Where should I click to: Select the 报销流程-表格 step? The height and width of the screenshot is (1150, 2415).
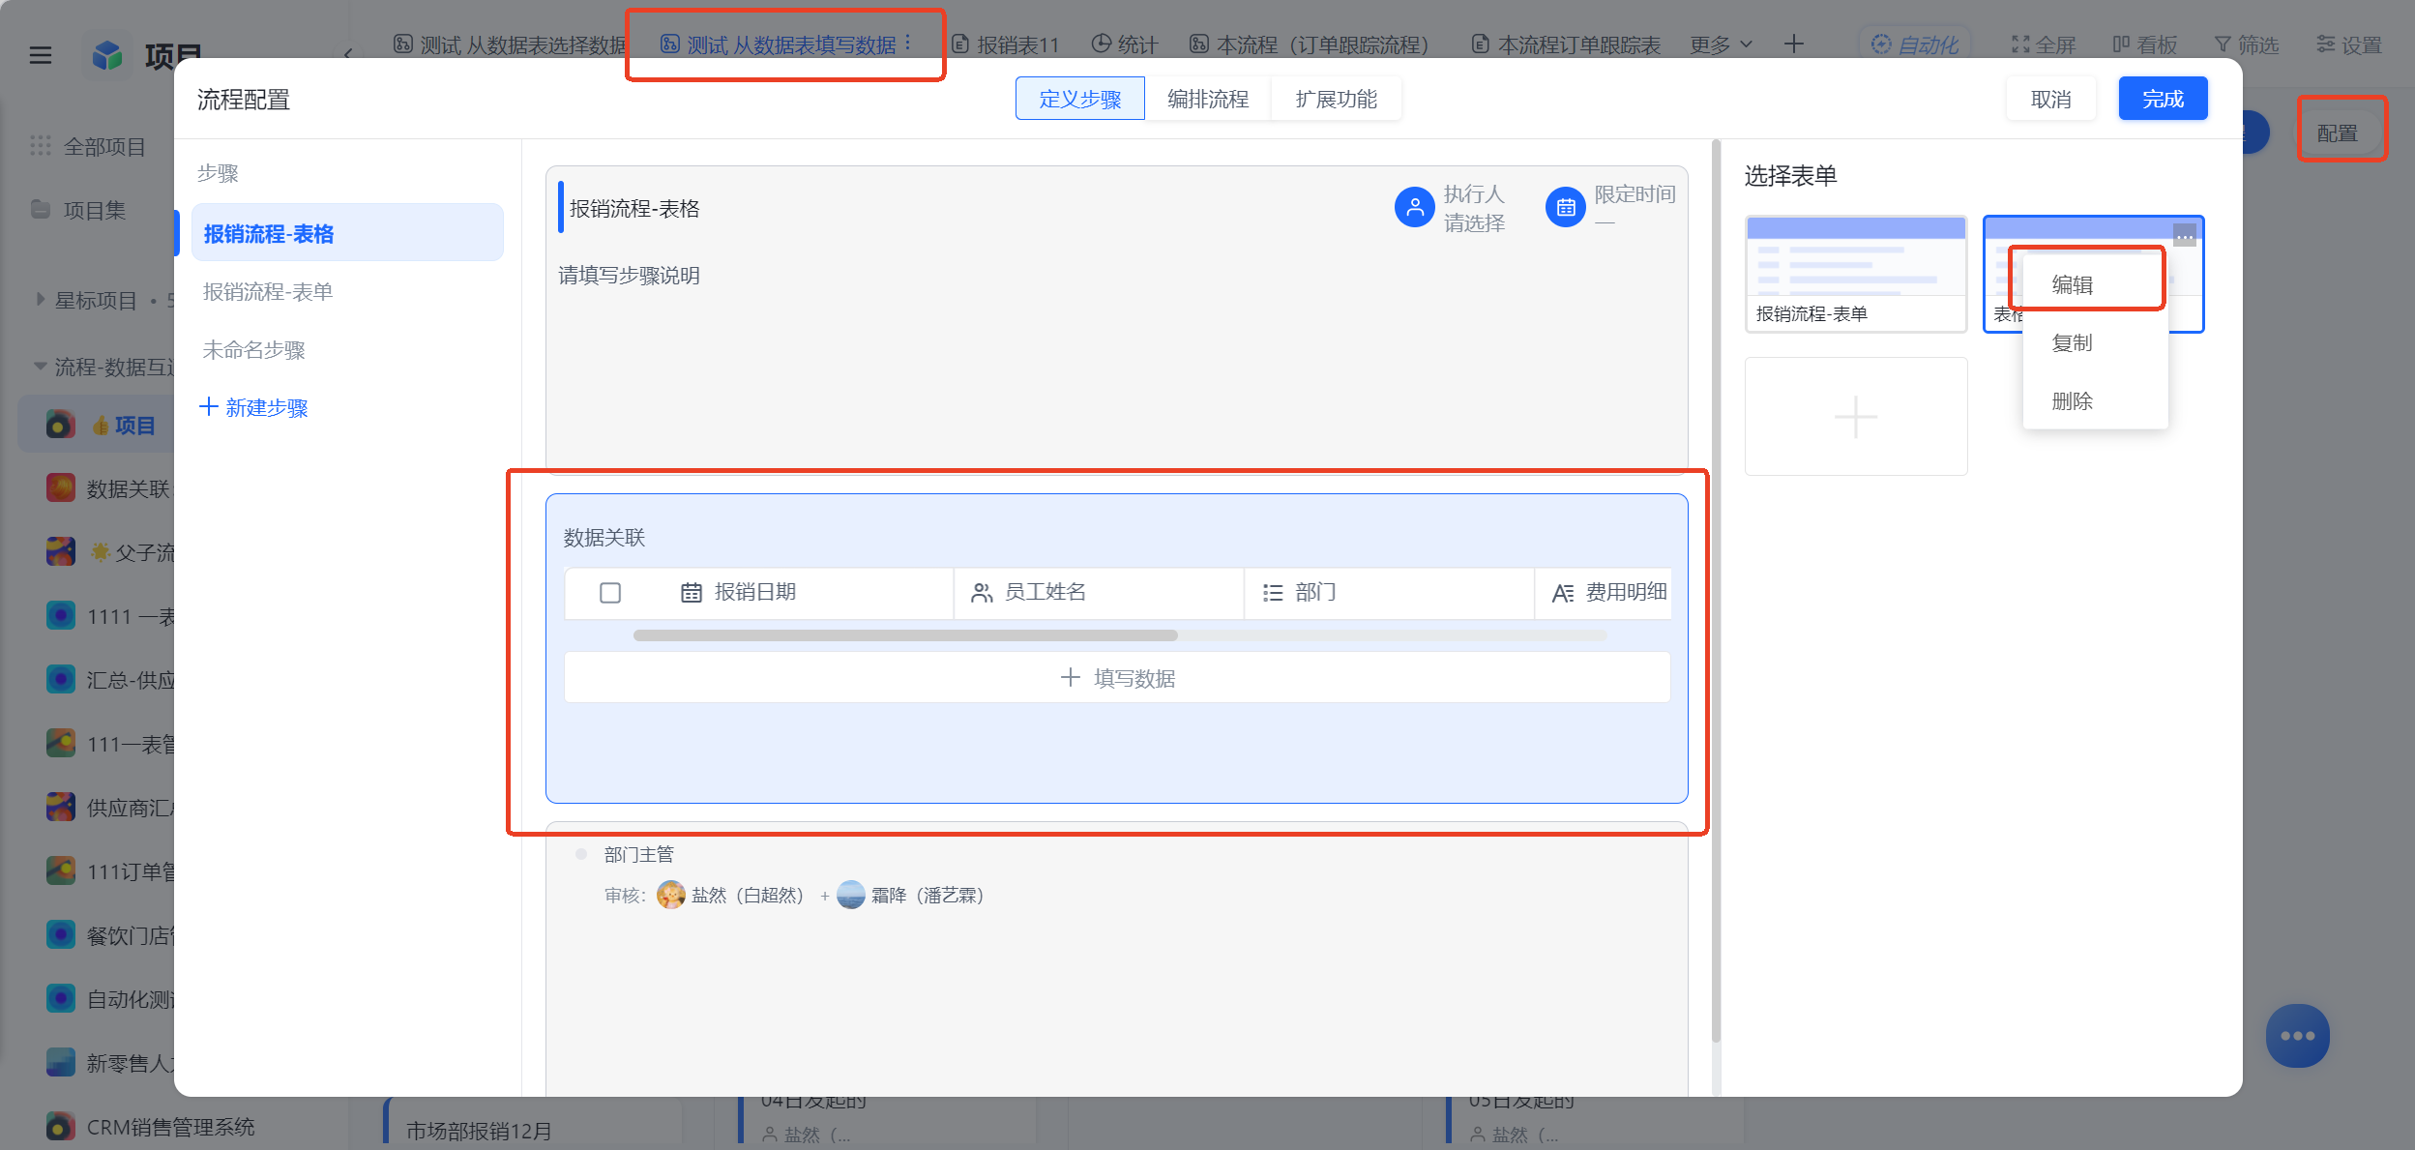(347, 233)
